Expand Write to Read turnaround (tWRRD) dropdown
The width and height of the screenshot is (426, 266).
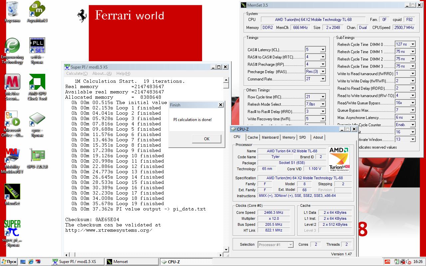pos(412,73)
